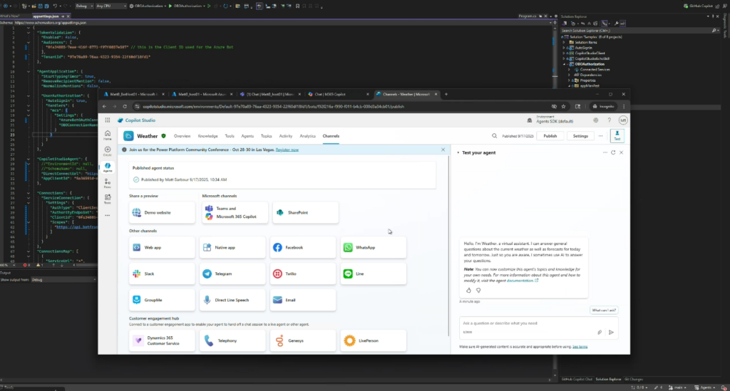
Task: Open the Genesys engagement hub
Action: (x=302, y=340)
